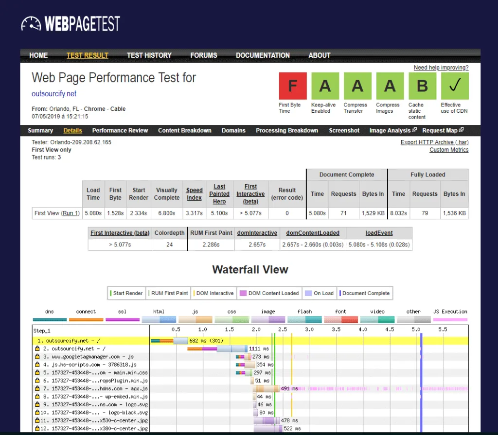The height and width of the screenshot is (435, 498).
Task: Click the On Load legend swatch
Action: [x=308, y=293]
